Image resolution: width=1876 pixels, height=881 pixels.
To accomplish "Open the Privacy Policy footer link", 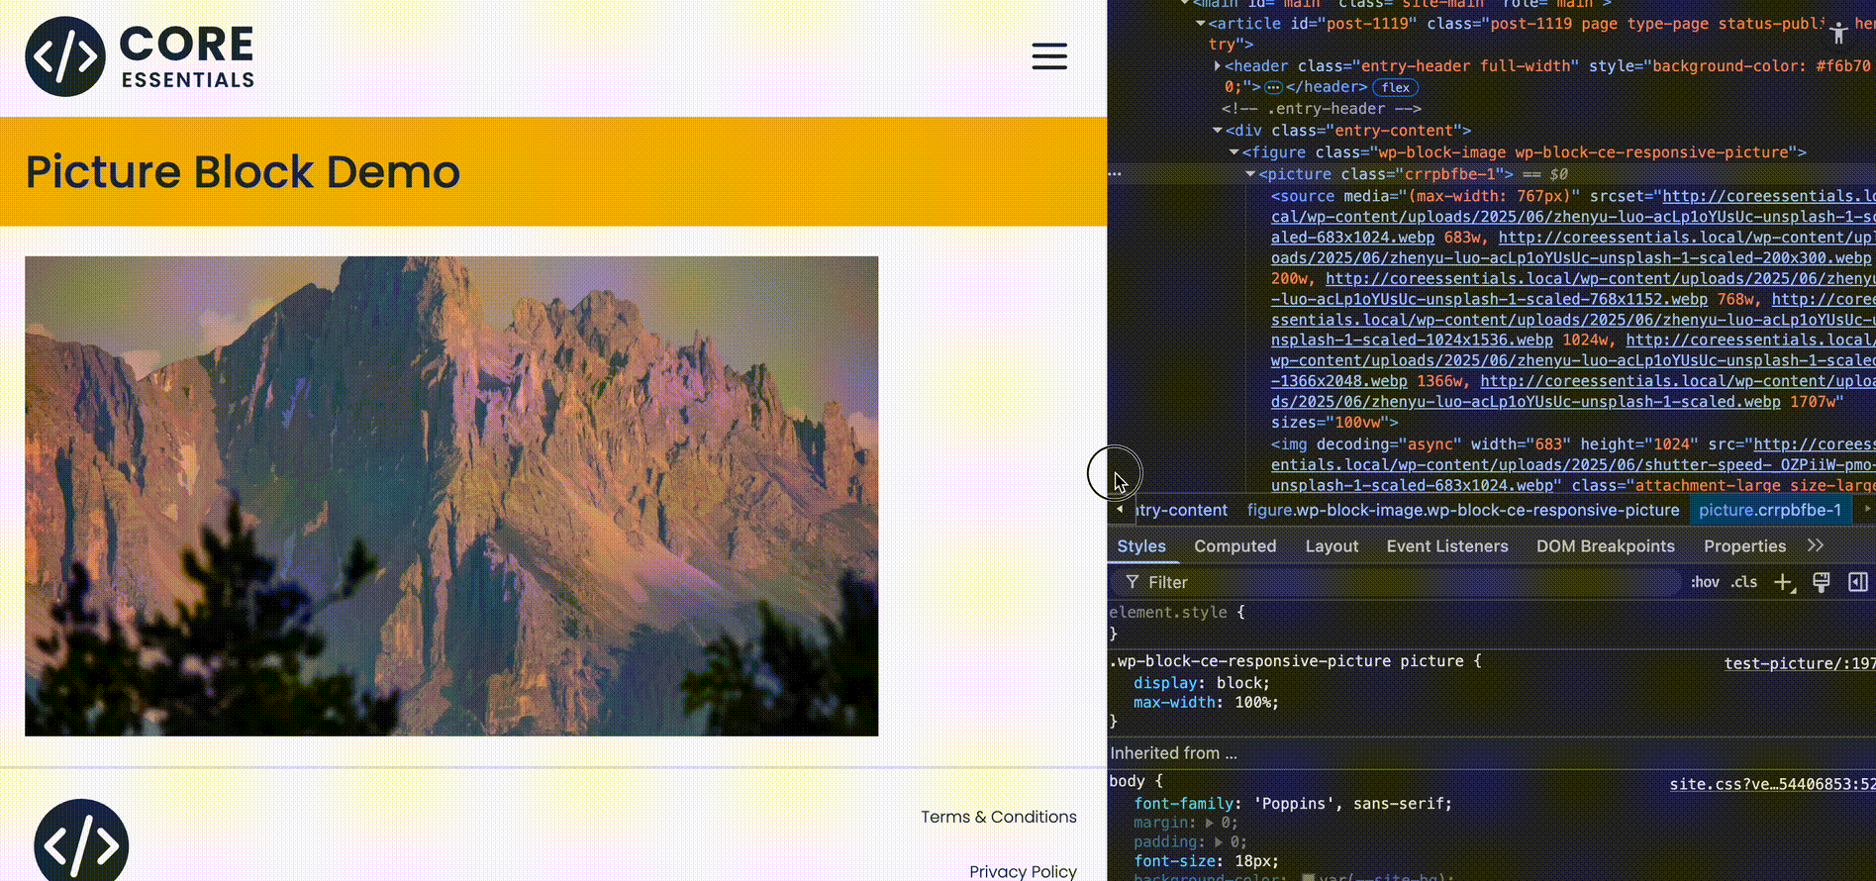I will tap(1023, 871).
